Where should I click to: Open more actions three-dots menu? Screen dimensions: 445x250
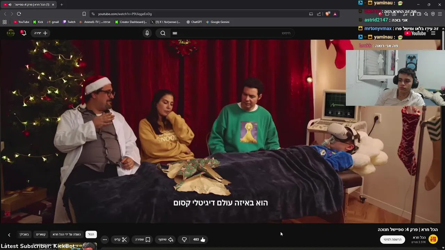click(105, 240)
